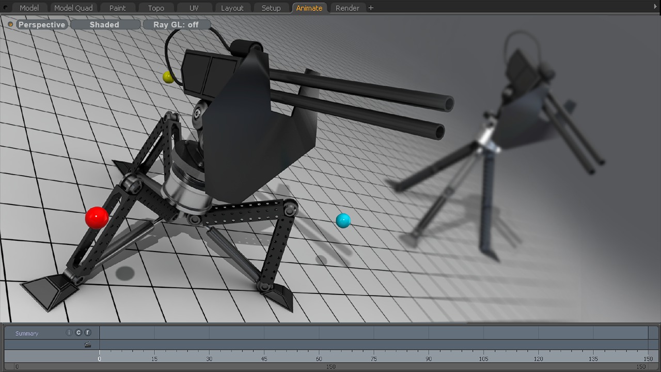Screen dimensions: 661x372
Task: Toggle the 'c' button in the Summary row
Action: [78, 333]
